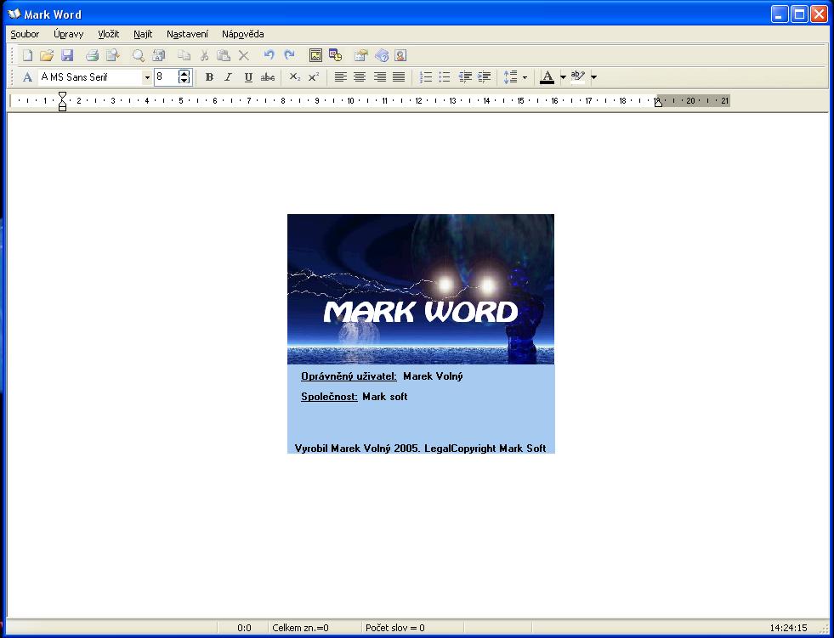The height and width of the screenshot is (638, 834).
Task: Open the highlight color dropdown arrow
Action: point(593,77)
